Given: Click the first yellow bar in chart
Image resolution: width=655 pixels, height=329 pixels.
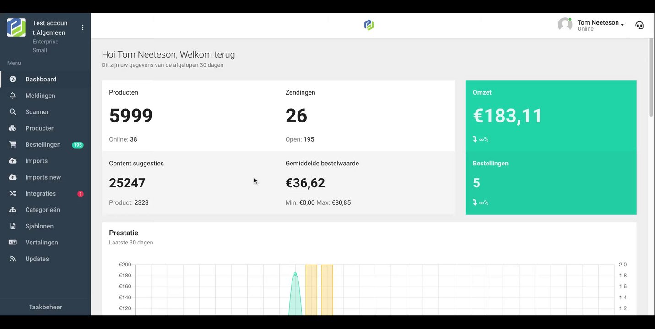Looking at the screenshot, I should point(311,290).
